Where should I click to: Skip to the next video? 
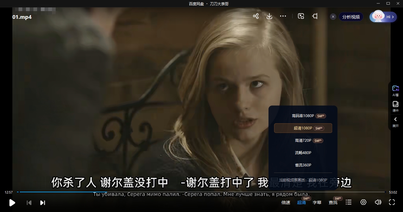pyautogui.click(x=43, y=202)
